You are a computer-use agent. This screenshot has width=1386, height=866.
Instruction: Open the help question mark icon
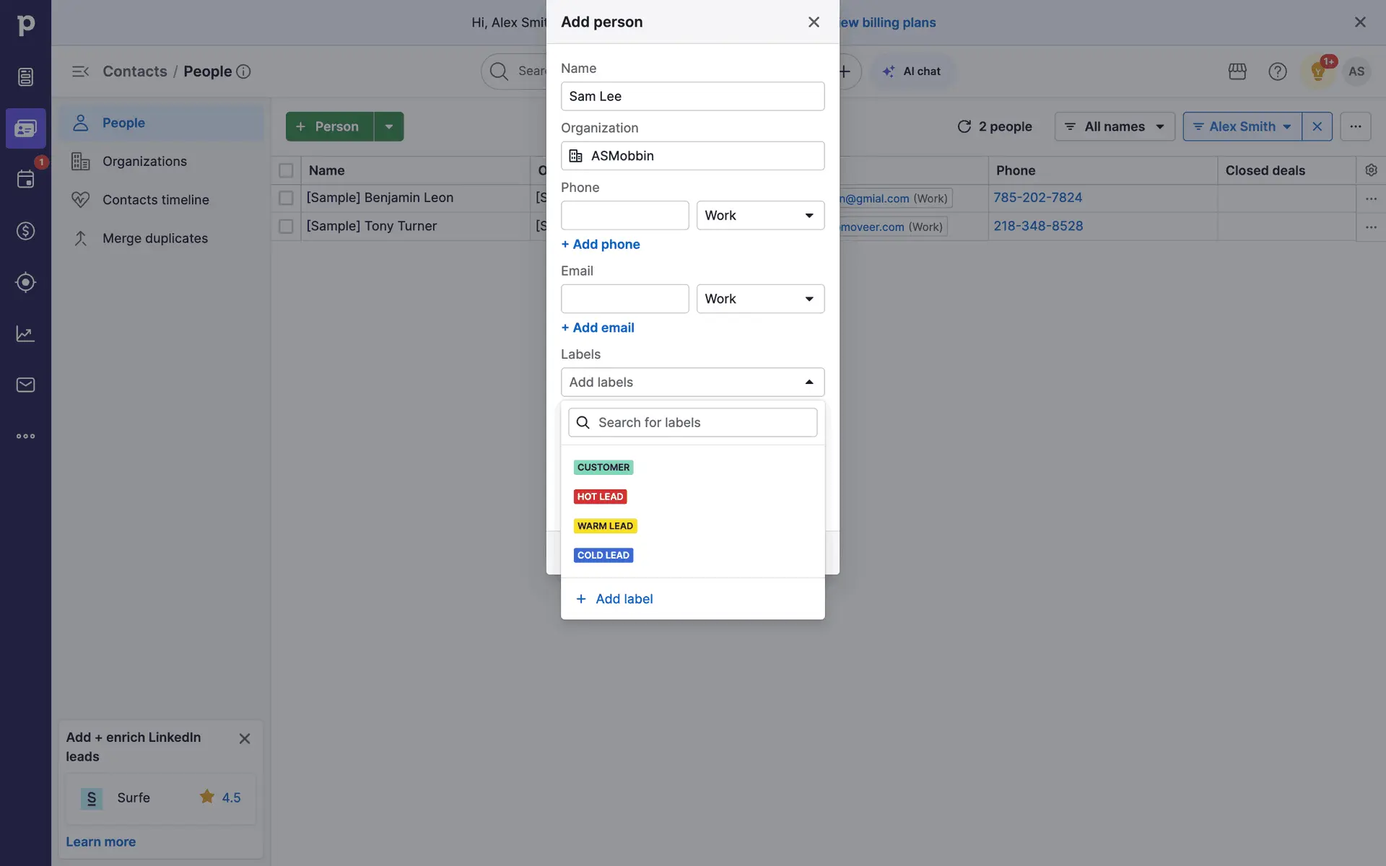[1278, 71]
